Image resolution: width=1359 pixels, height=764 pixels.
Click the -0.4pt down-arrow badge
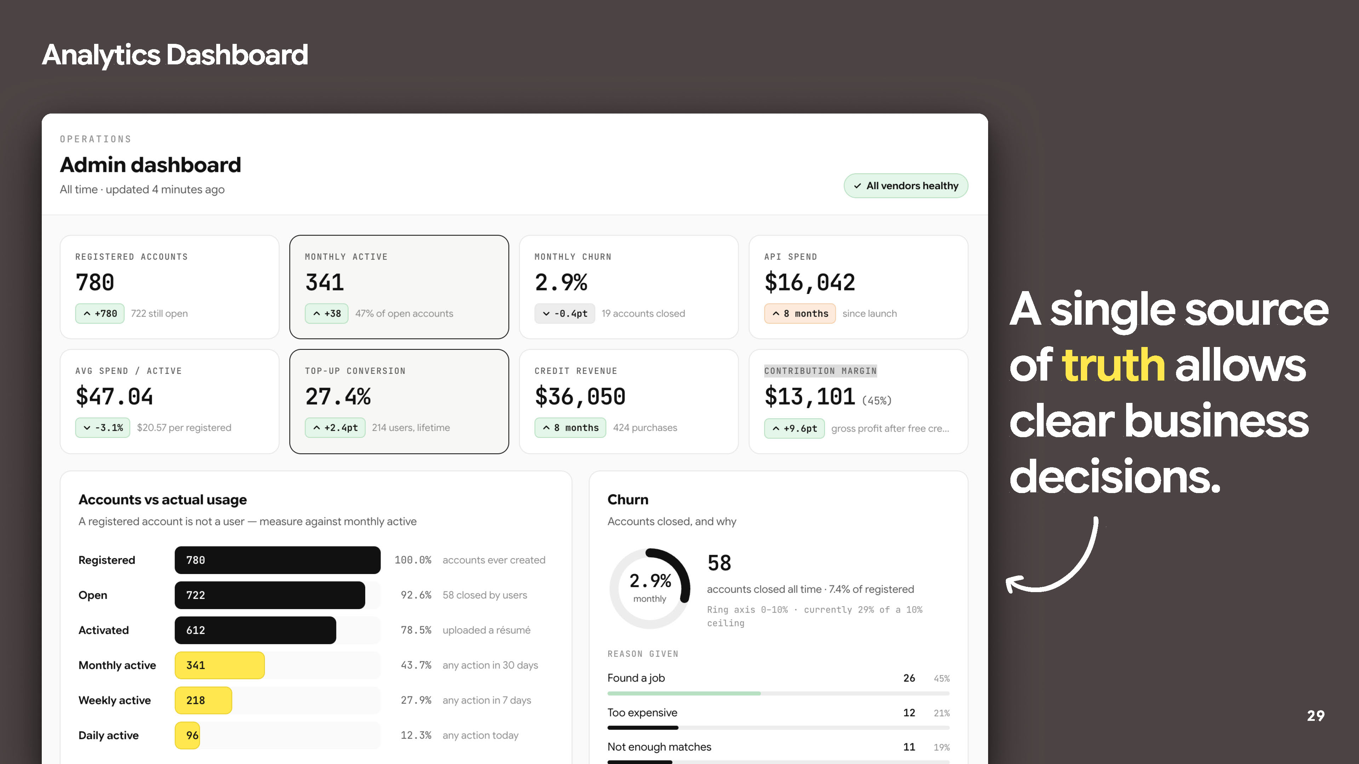(564, 314)
